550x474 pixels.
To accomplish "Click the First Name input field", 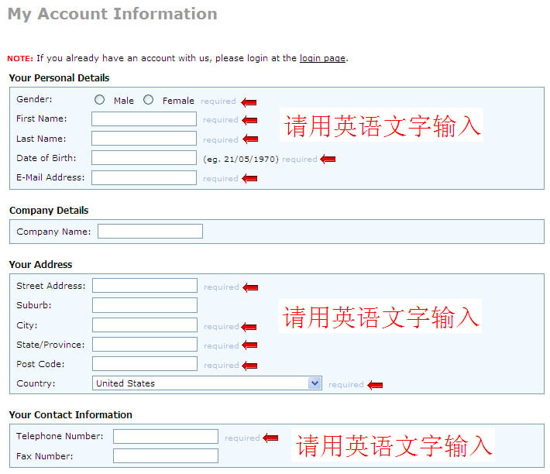I will [144, 118].
